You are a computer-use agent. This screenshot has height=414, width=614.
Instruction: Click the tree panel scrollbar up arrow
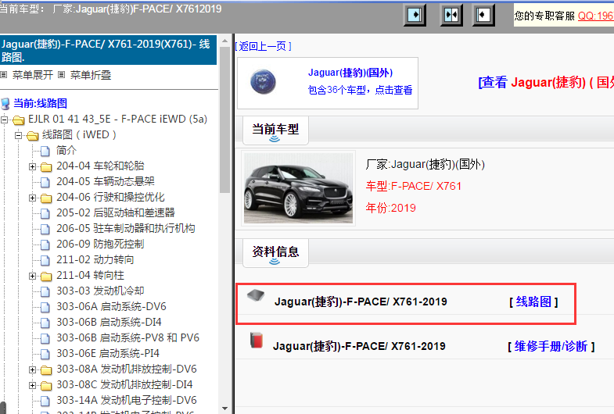coord(224,41)
